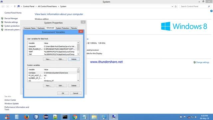Image resolution: width=213 pixels, height=120 pixels.
Task: Click New under User variables
Action: point(49,59)
